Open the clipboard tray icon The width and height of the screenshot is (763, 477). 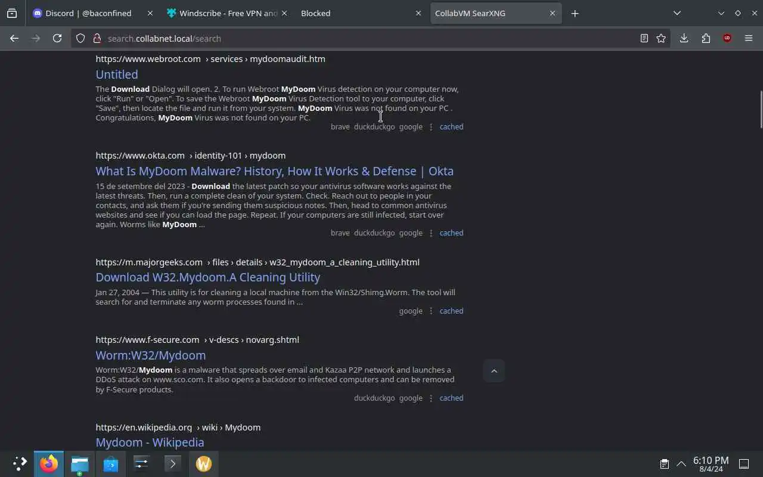(664, 464)
